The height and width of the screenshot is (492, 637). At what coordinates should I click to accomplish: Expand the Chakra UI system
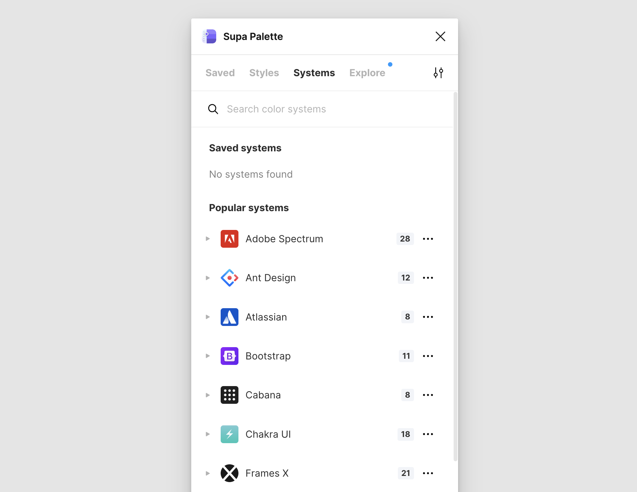tap(208, 434)
